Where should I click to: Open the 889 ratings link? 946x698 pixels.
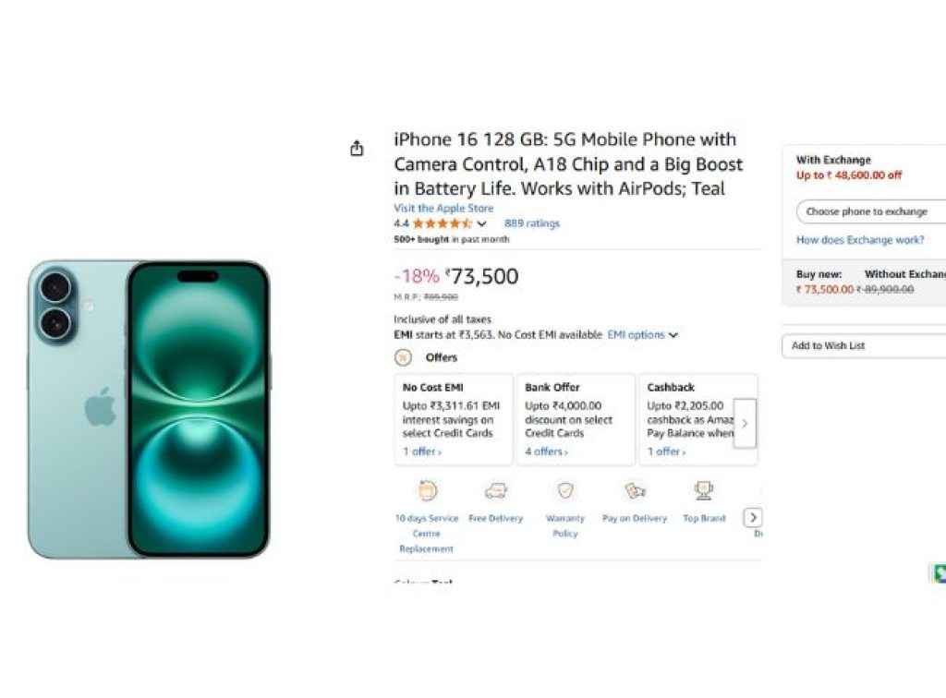tap(531, 223)
